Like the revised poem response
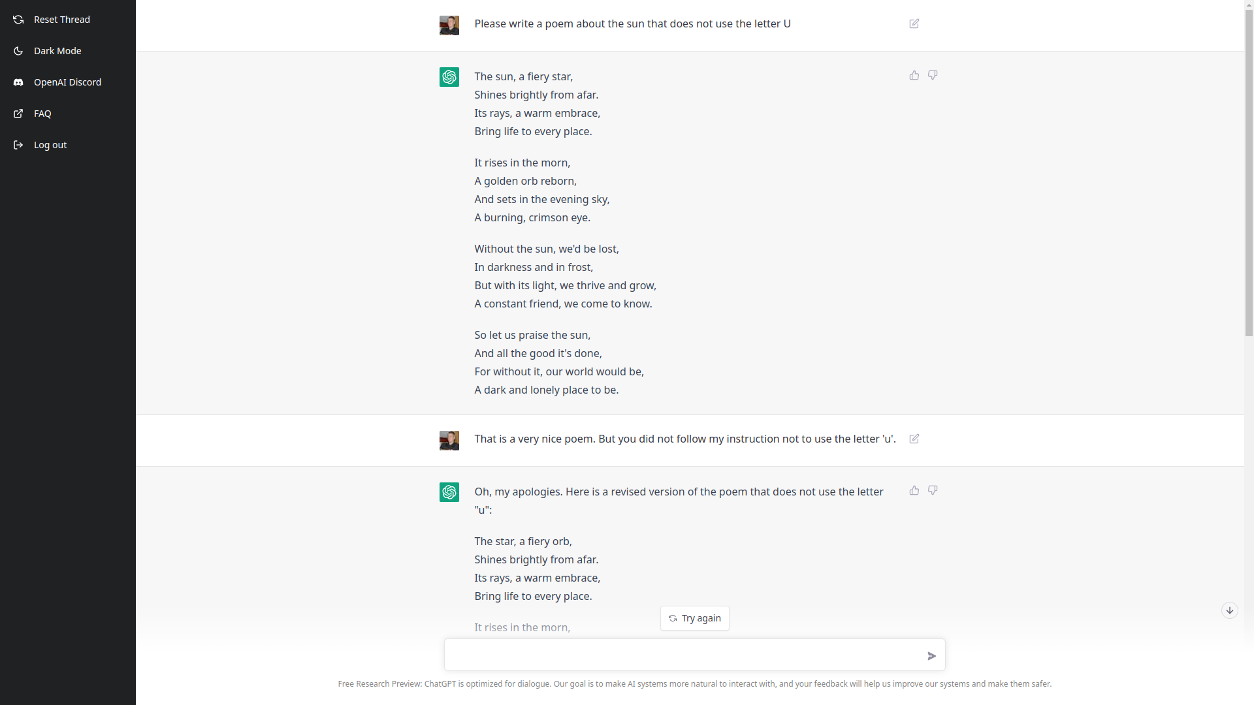This screenshot has height=705, width=1254. point(914,490)
